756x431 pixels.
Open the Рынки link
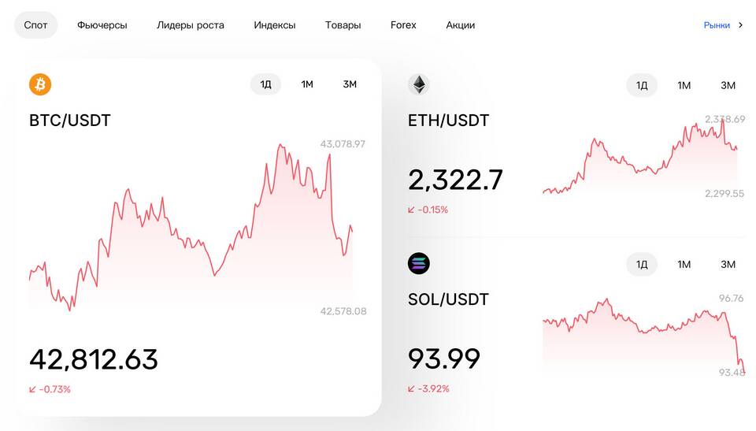(717, 25)
